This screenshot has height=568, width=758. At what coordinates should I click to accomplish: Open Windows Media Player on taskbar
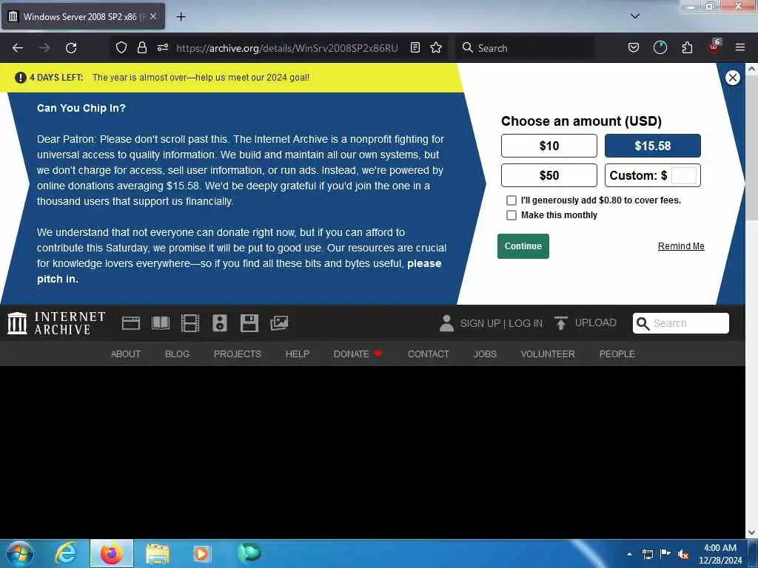(x=201, y=553)
